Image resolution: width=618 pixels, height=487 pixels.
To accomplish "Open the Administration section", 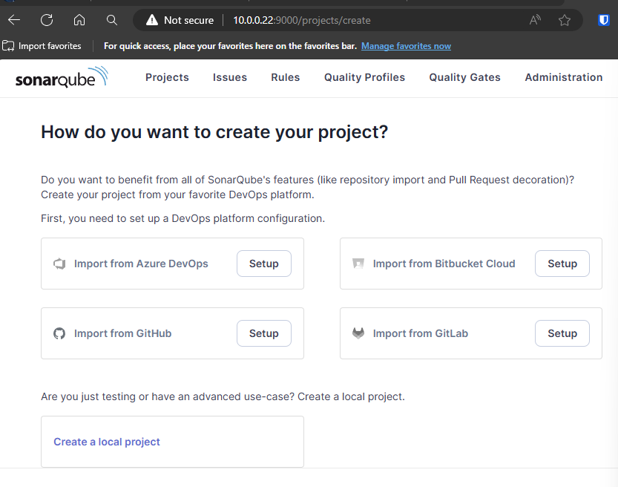I will click(564, 77).
